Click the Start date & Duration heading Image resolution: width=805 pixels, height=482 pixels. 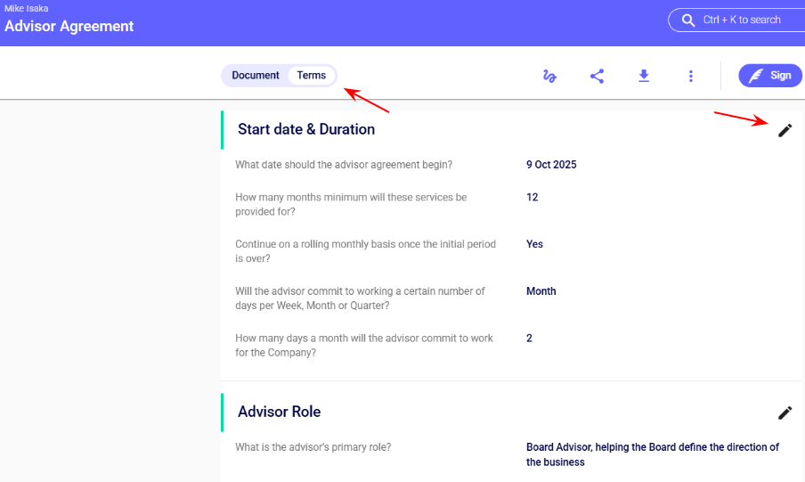point(306,129)
